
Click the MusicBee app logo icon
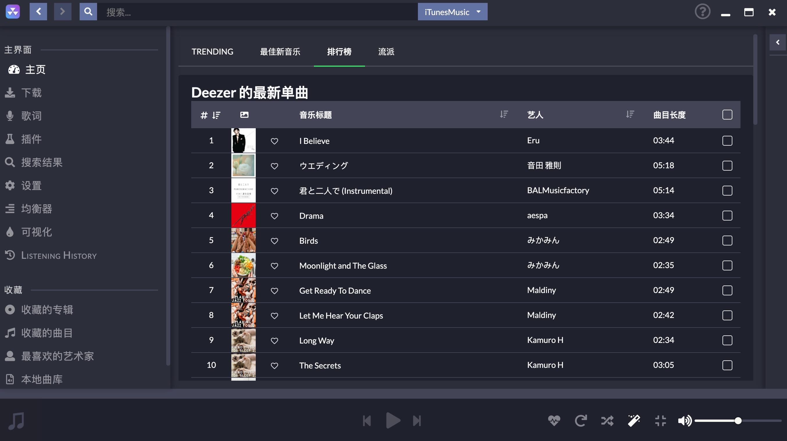[x=13, y=12]
